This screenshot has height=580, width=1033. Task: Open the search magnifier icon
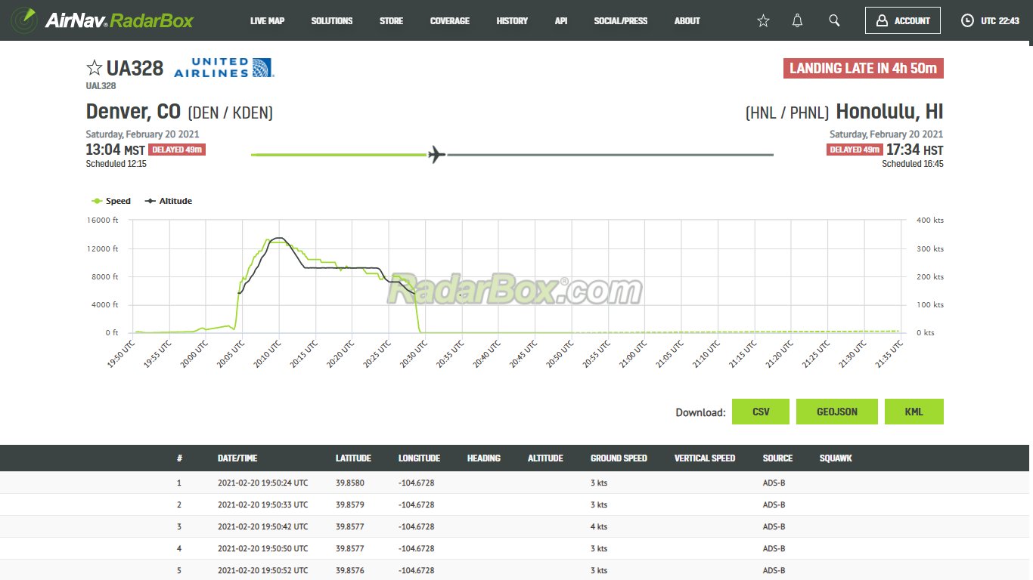click(x=834, y=20)
